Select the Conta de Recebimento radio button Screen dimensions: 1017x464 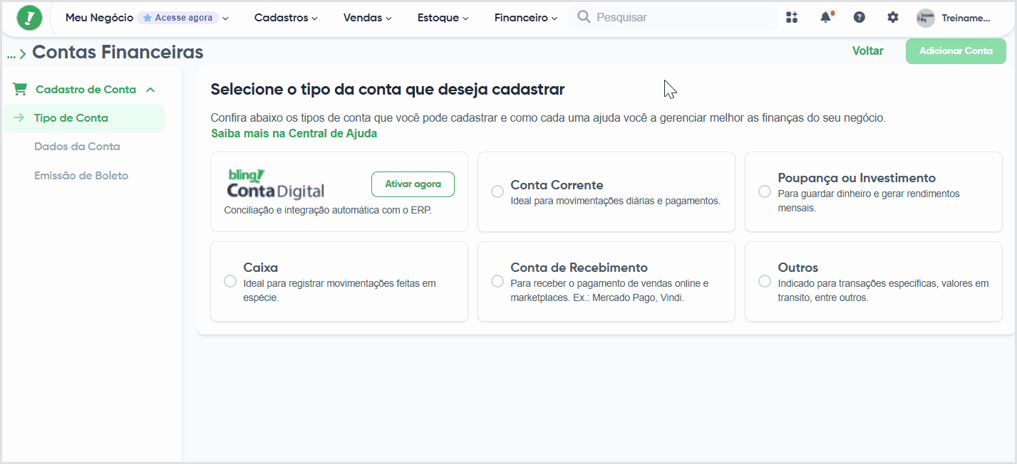coord(497,281)
